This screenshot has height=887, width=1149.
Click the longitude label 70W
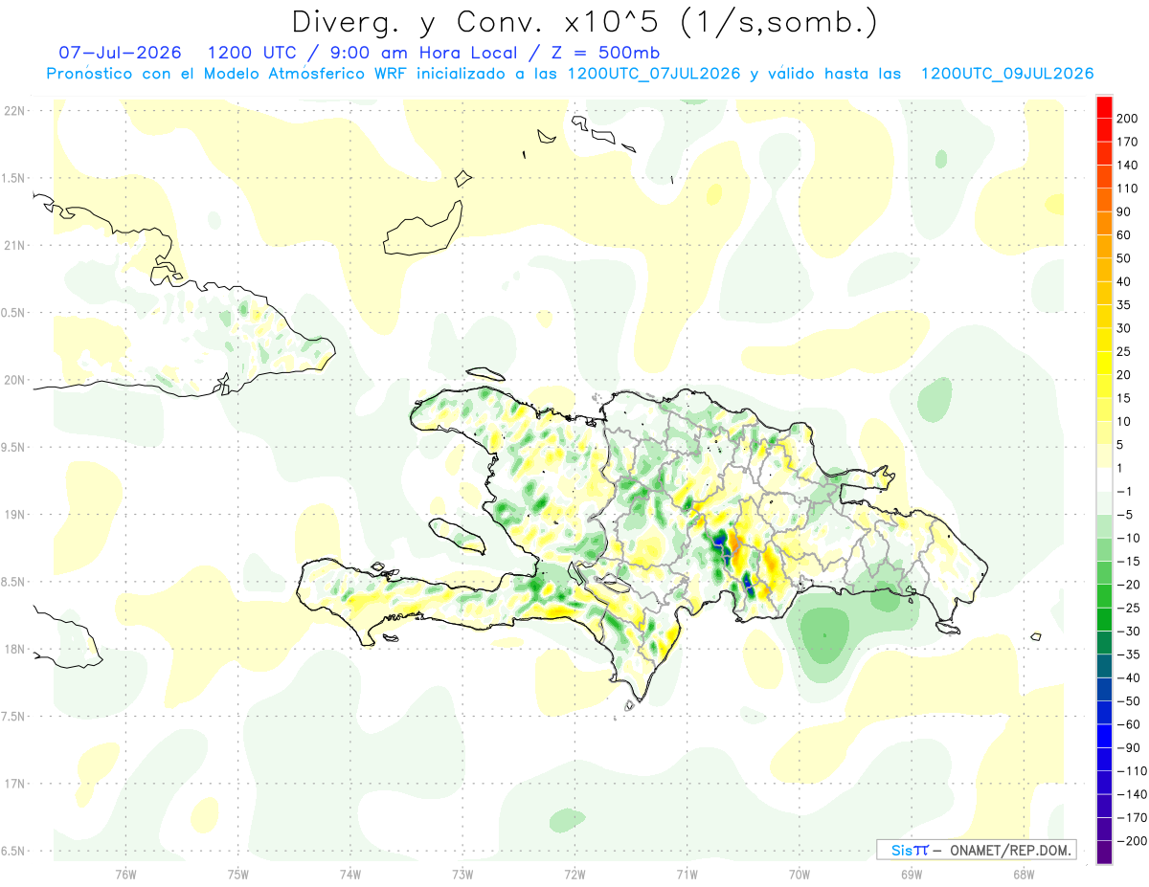(x=800, y=875)
